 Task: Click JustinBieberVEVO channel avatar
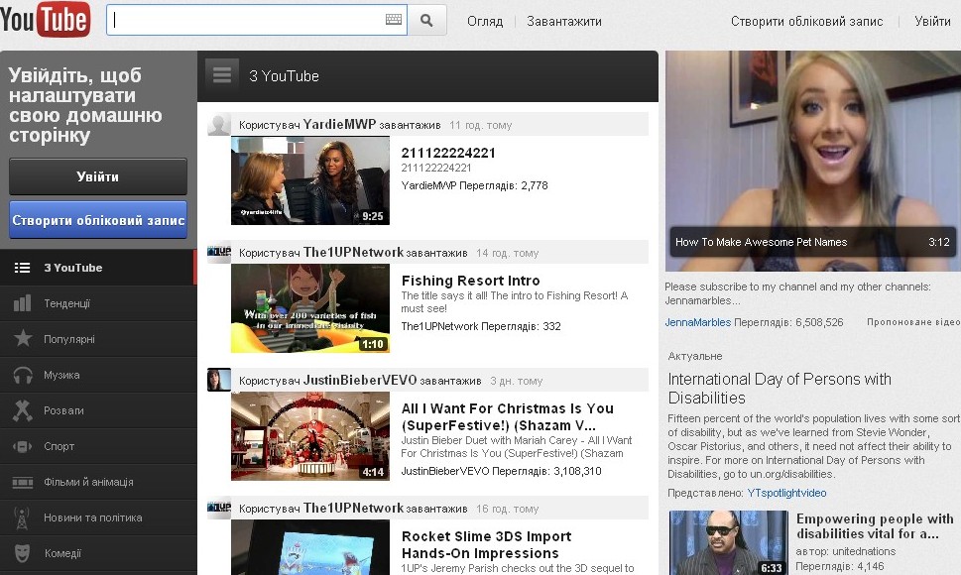[219, 380]
